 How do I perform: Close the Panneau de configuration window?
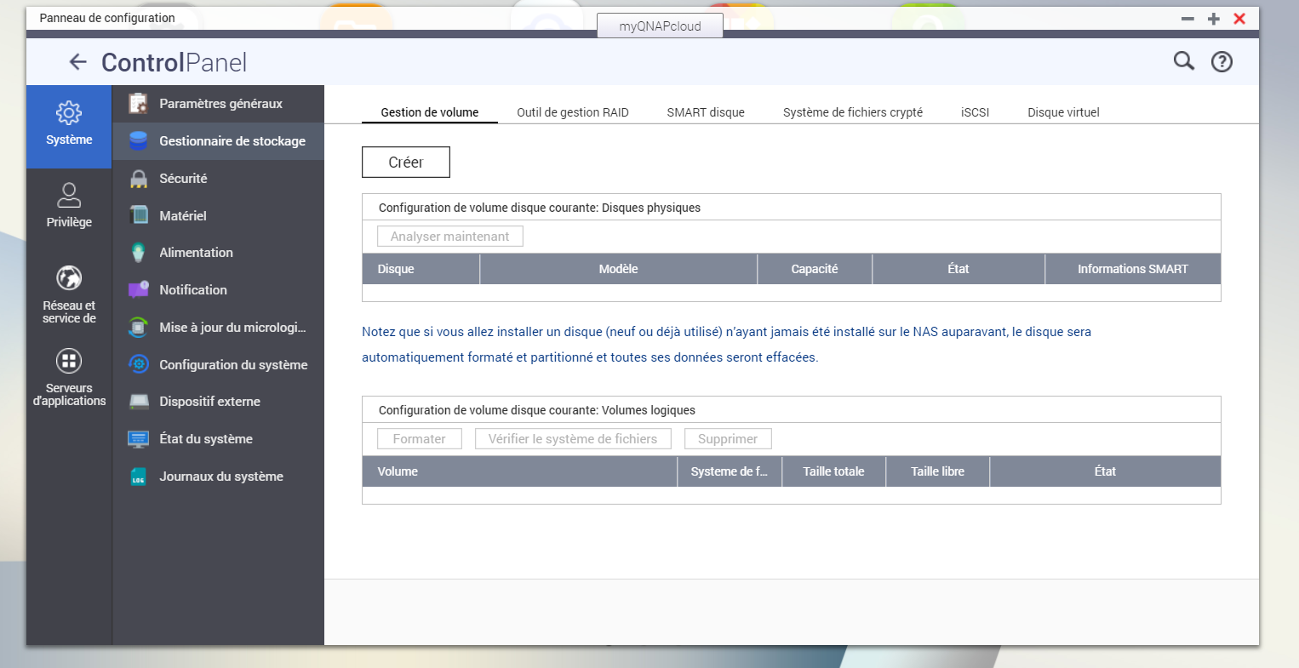(x=1239, y=18)
